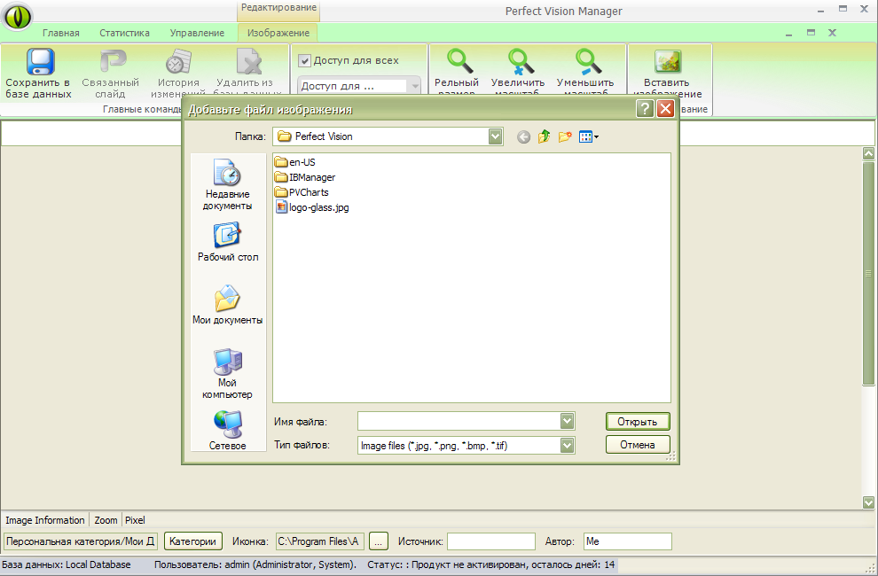
Task: Go to Рабочий стол in places bar
Action: tap(227, 243)
